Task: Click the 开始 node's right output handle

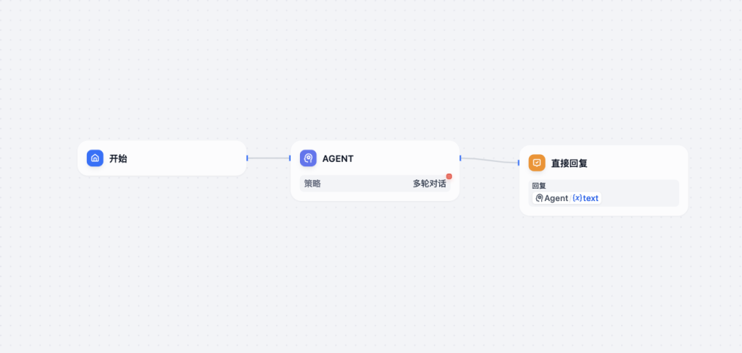Action: 247,158
